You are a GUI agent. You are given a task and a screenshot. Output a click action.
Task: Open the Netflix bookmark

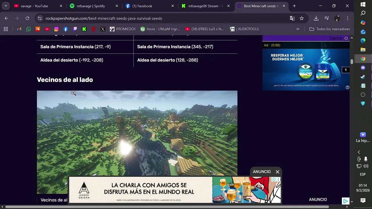click(x=94, y=29)
